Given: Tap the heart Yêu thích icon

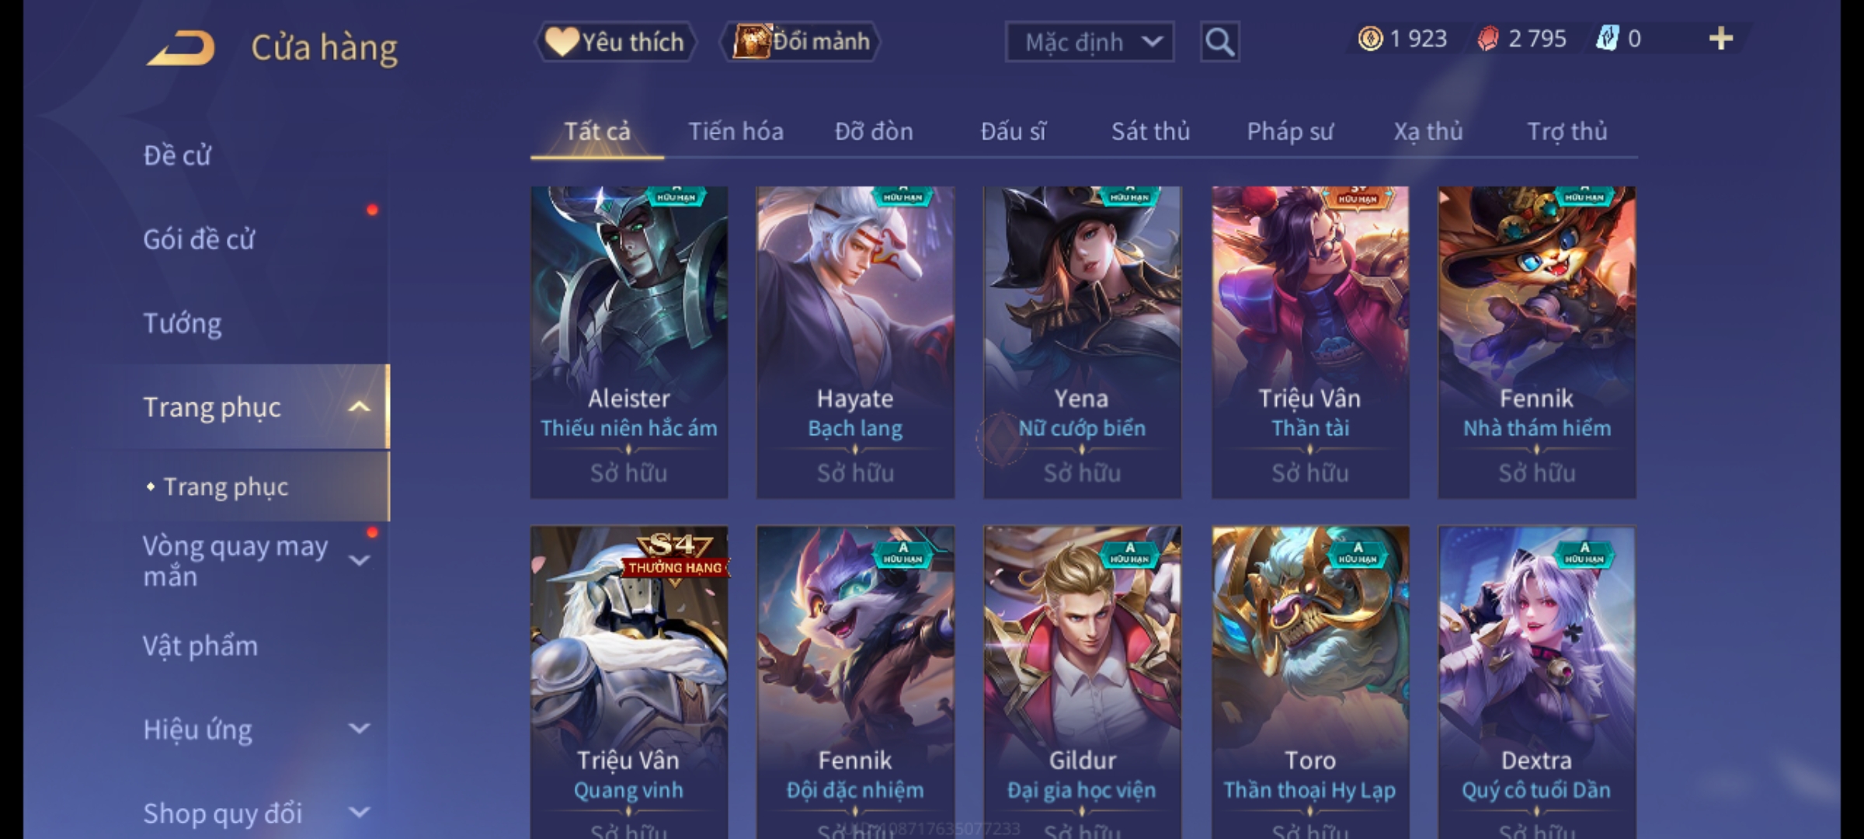Looking at the screenshot, I should tap(562, 41).
